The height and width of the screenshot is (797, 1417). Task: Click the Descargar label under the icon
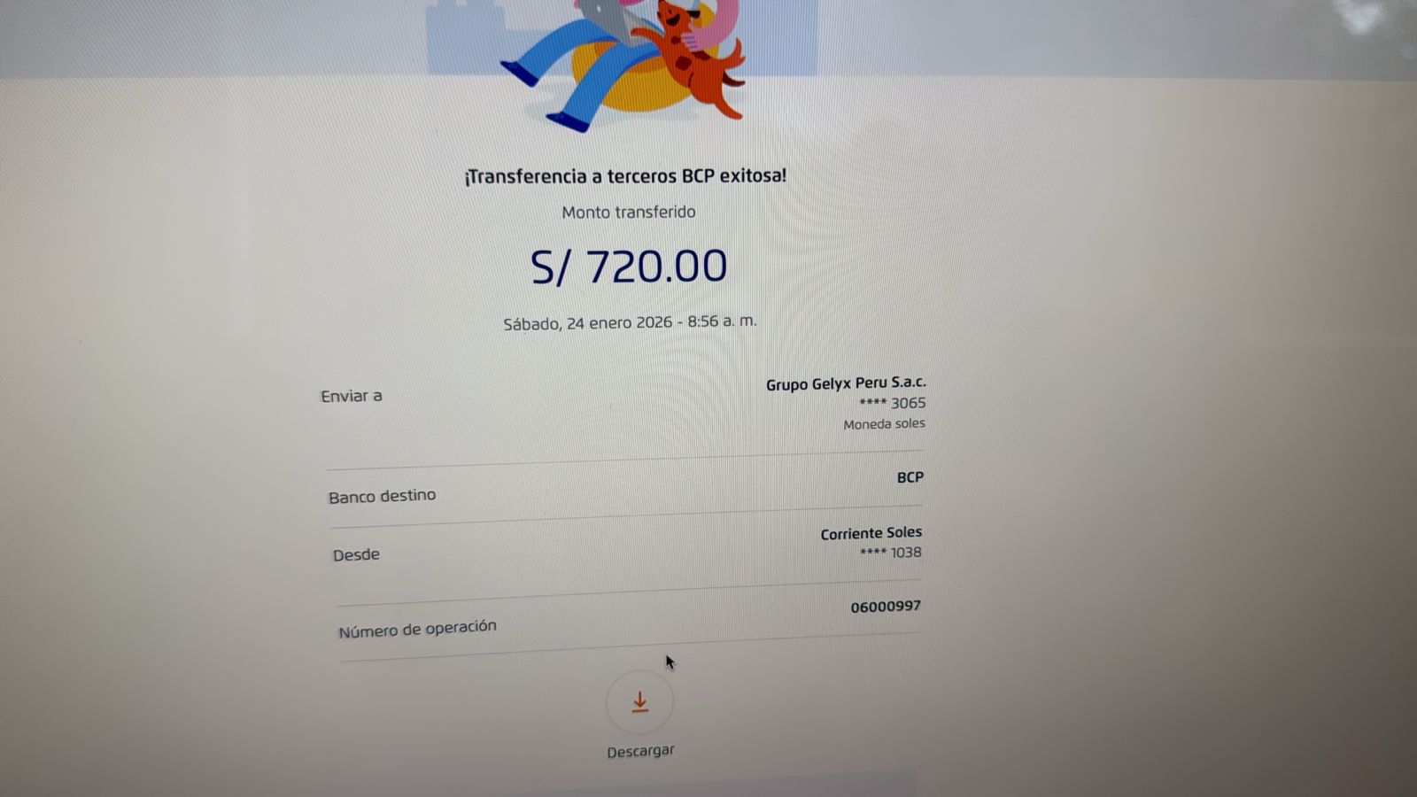pos(640,751)
